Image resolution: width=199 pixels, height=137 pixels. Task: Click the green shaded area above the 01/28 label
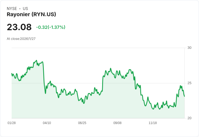[x=14, y=102]
